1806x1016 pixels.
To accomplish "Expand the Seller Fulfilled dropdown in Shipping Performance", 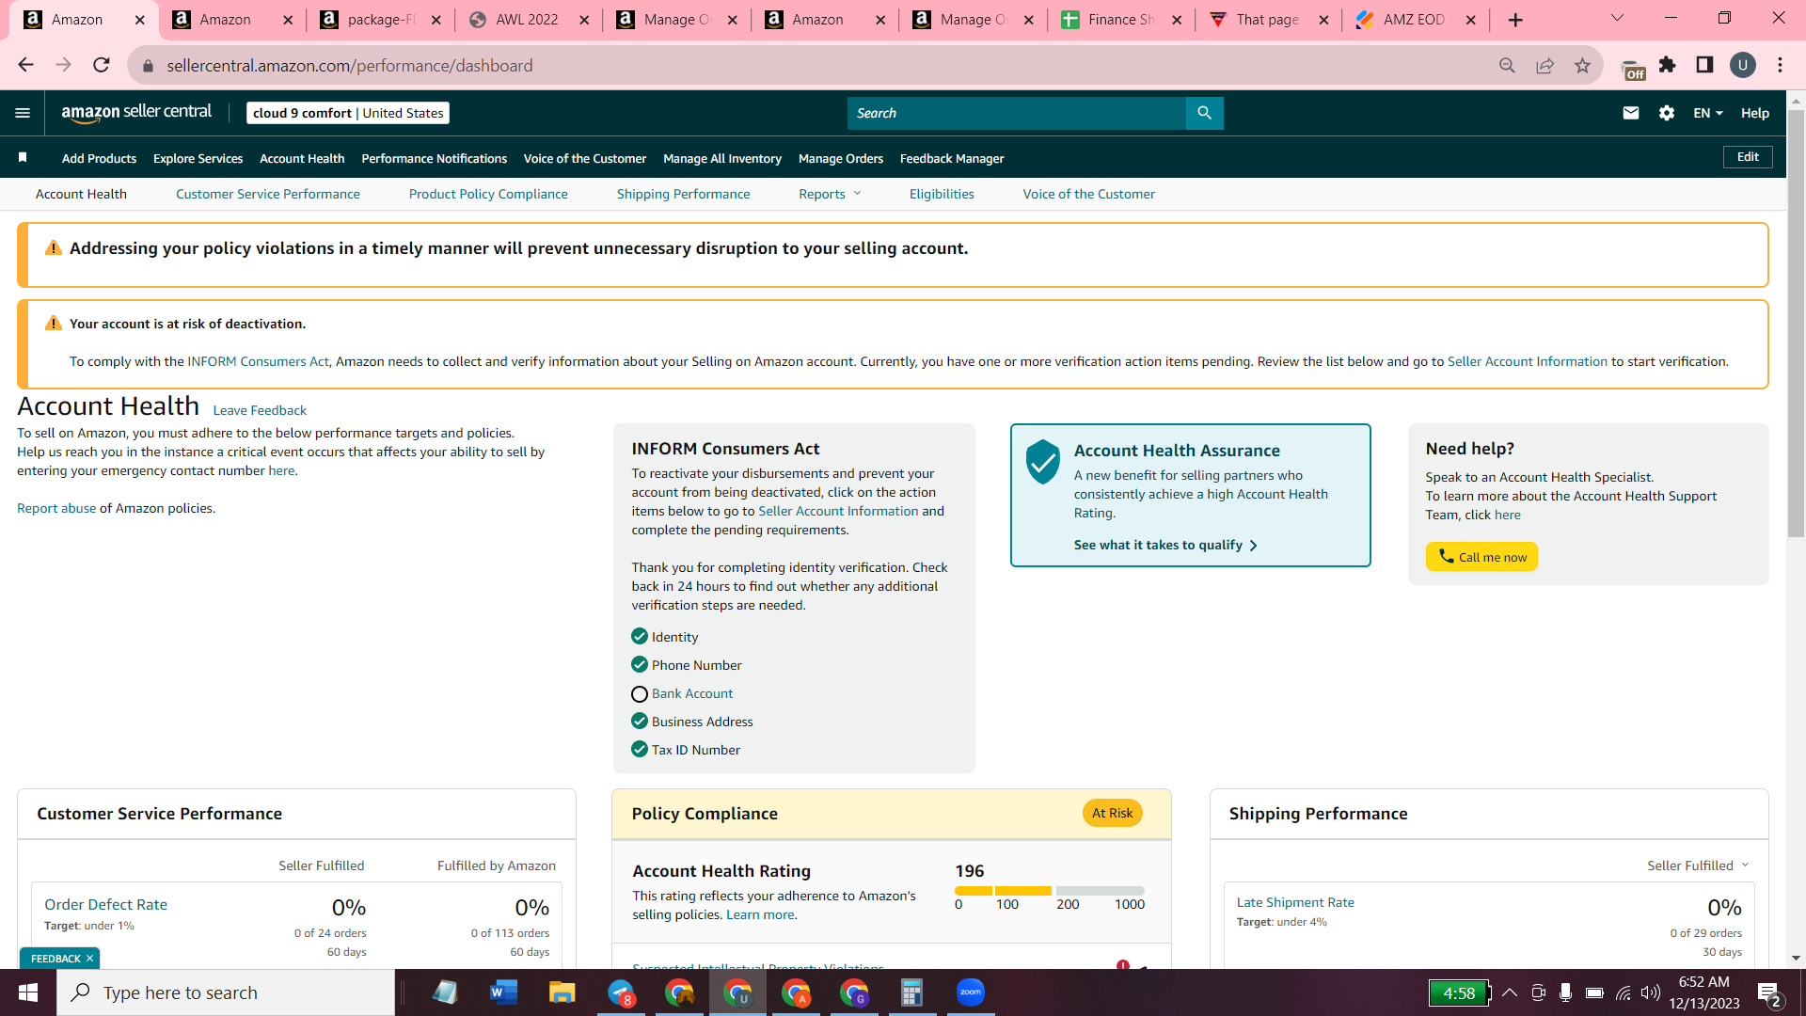I will pyautogui.click(x=1698, y=865).
